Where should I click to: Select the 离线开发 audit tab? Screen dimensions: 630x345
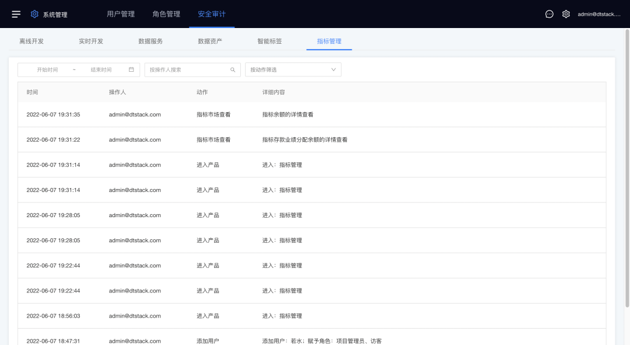32,41
